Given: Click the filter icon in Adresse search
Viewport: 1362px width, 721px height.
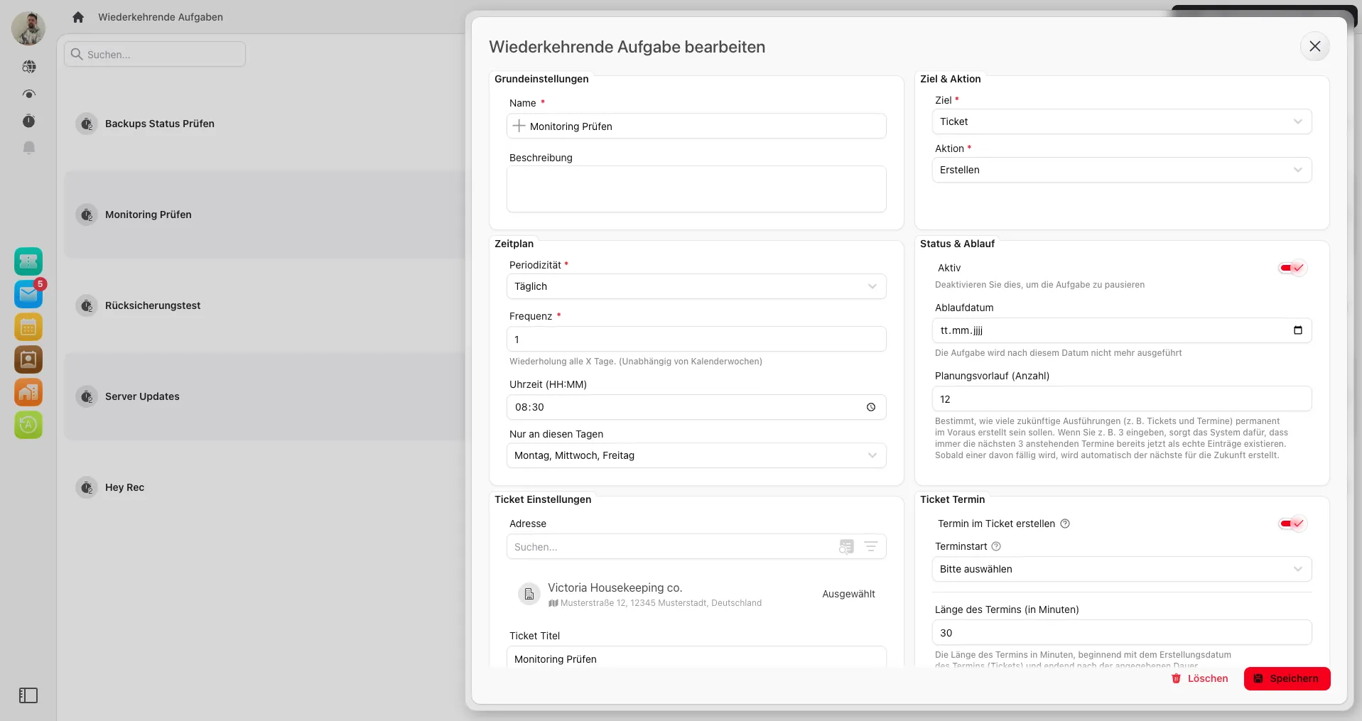Looking at the screenshot, I should pos(870,546).
